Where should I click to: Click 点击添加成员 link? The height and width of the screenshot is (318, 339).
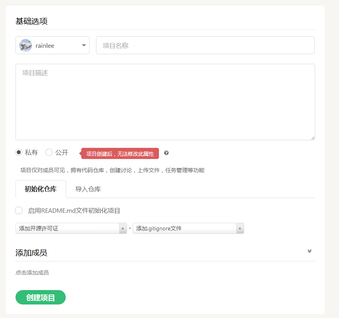[x=32, y=273]
